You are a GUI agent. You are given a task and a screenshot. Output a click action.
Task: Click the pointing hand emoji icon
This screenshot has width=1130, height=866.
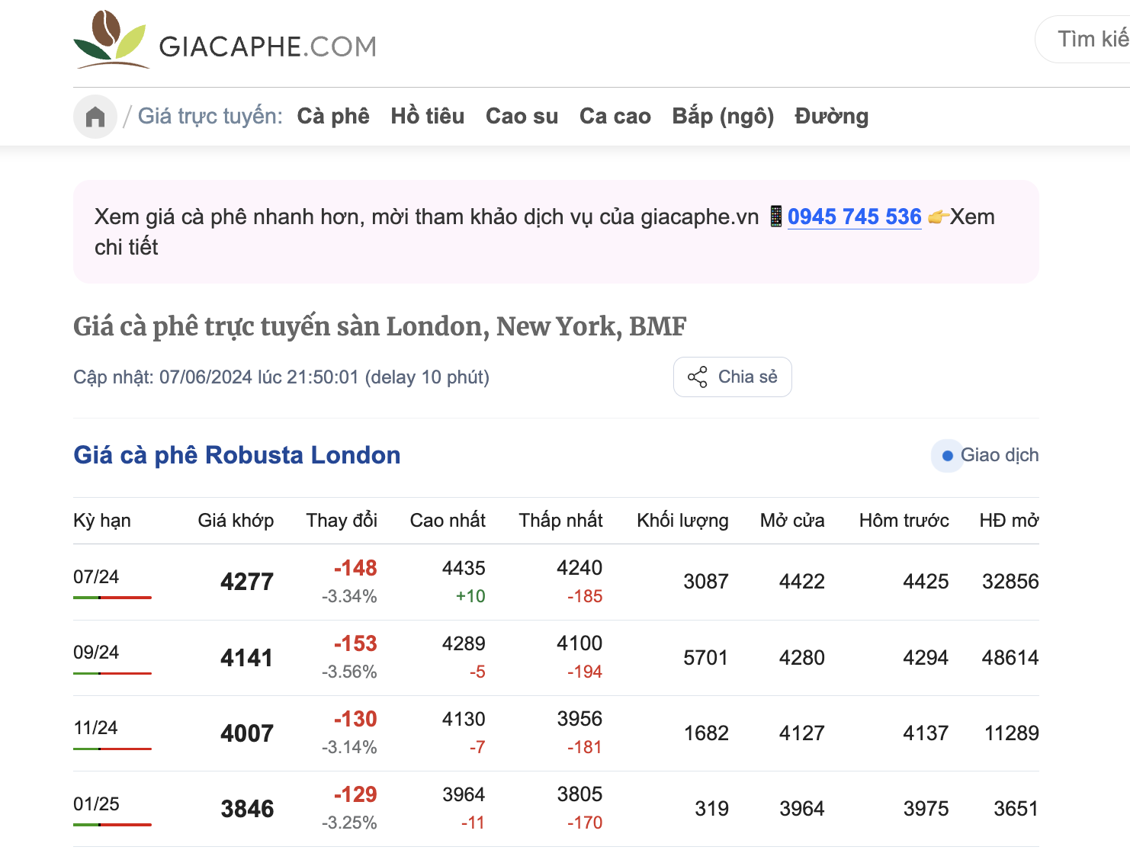click(938, 217)
